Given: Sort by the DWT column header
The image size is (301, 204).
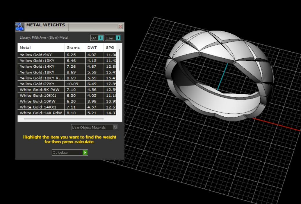Looking at the screenshot, I should pyautogui.click(x=94, y=48).
